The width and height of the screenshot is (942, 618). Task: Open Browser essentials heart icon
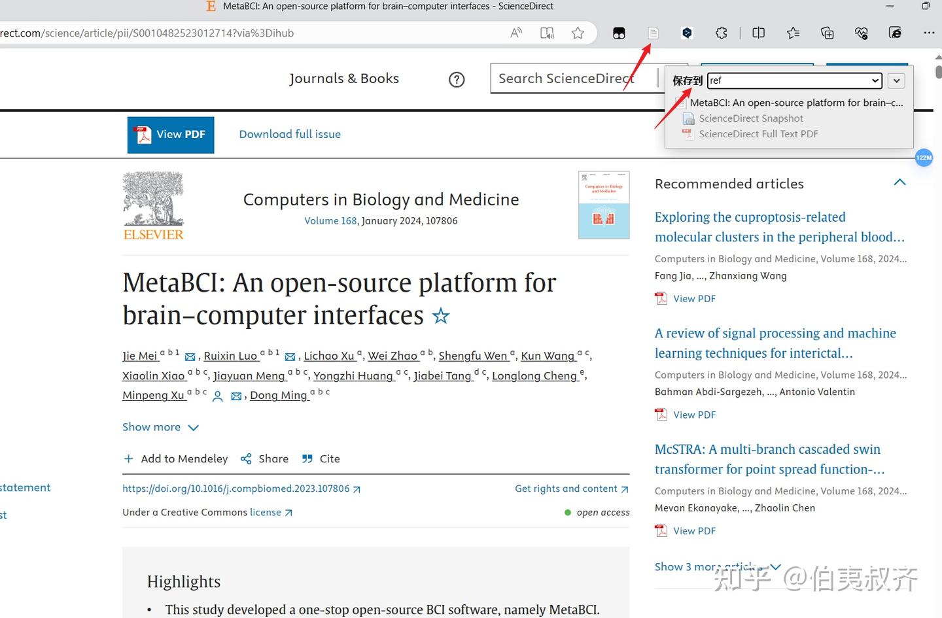coord(861,33)
